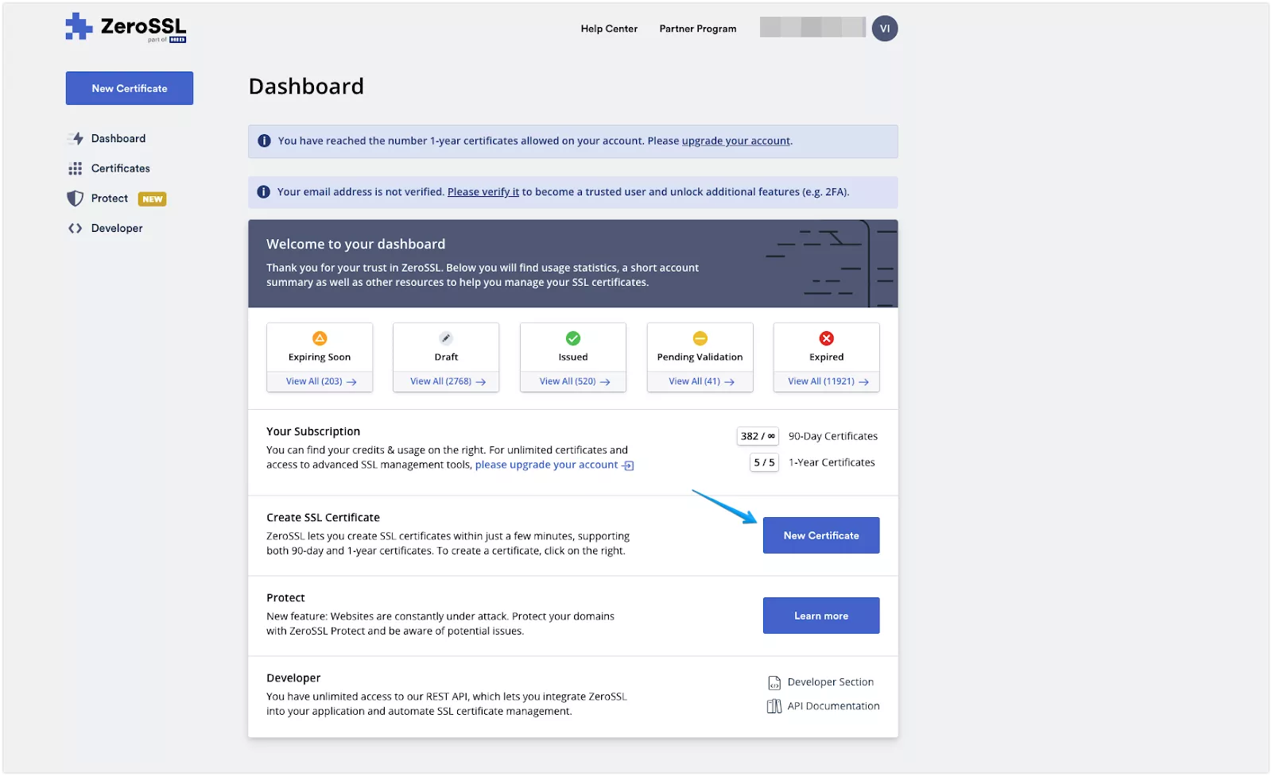Click the Pending Validation clock icon
1272x776 pixels.
point(699,339)
